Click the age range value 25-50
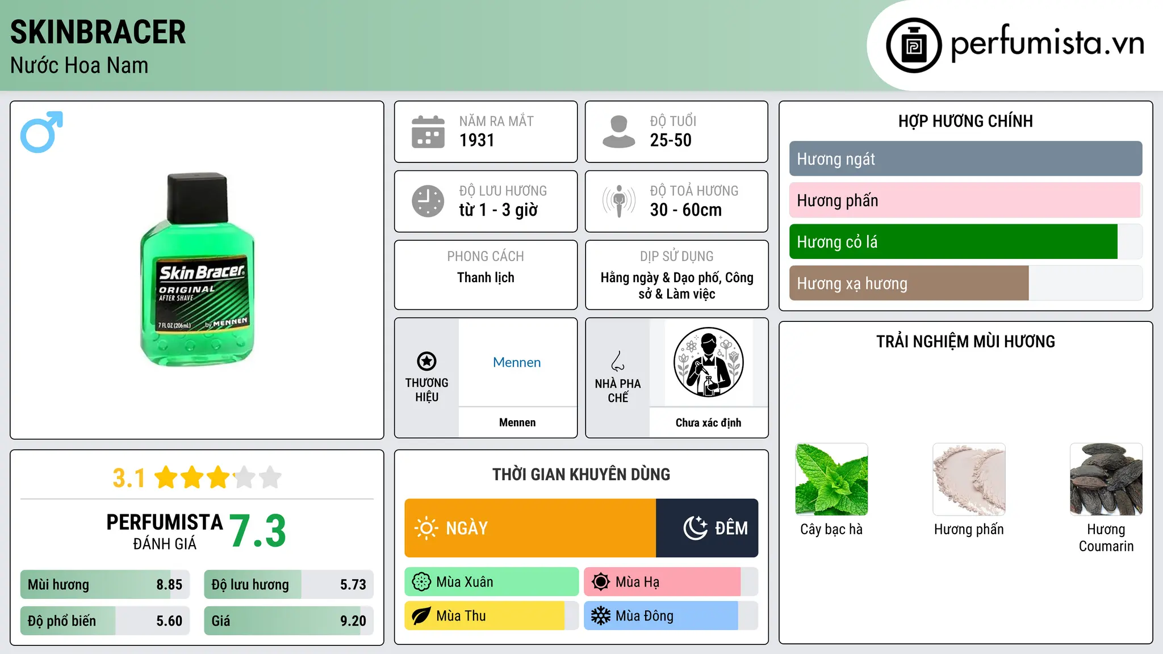Viewport: 1163px width, 654px height. [x=671, y=140]
